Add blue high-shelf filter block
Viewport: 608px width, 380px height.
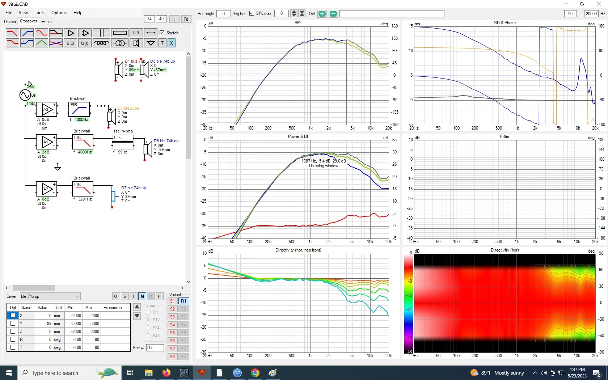coord(27,43)
